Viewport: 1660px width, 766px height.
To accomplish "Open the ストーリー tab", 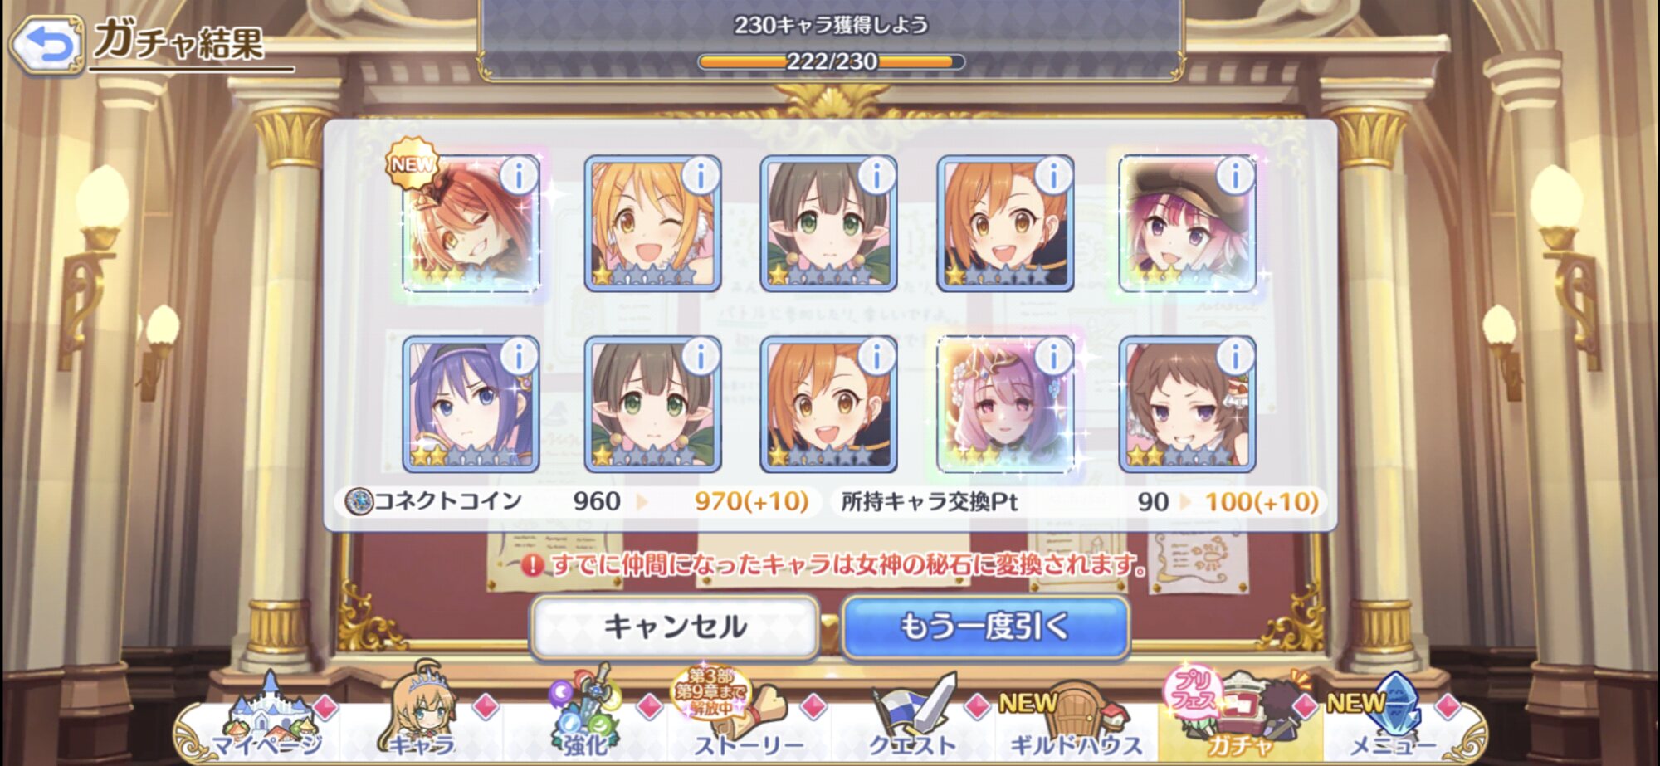I will 747,720.
